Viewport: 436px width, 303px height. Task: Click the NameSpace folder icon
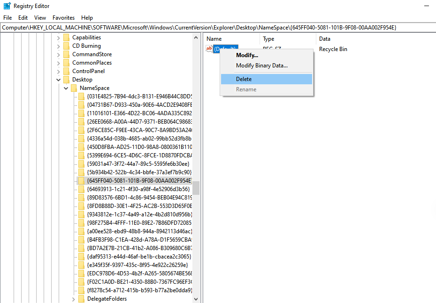(x=73, y=88)
